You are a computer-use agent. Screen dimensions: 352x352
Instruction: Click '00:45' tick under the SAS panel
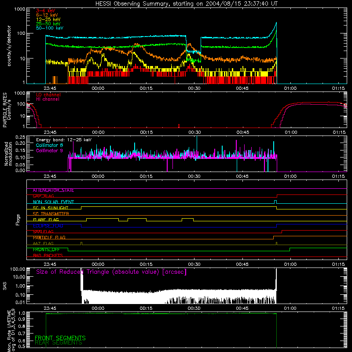242,308
